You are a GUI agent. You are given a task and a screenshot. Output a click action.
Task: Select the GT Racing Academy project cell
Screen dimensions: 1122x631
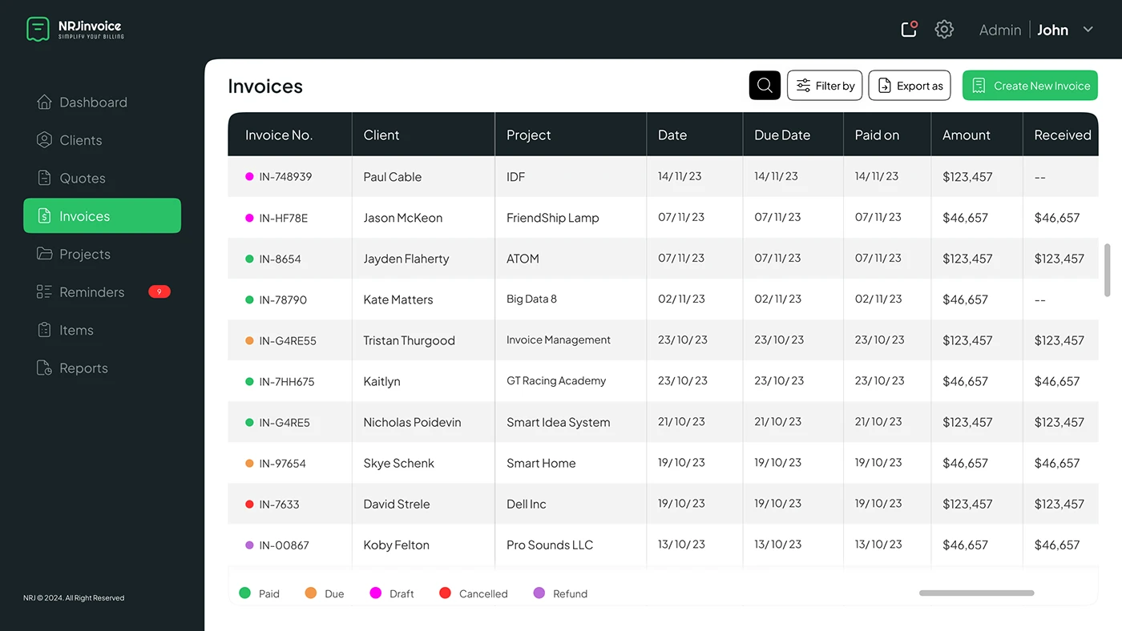point(556,381)
